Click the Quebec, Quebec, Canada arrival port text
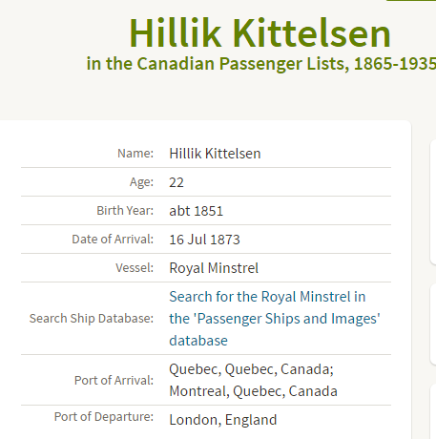The image size is (436, 439). [x=251, y=369]
